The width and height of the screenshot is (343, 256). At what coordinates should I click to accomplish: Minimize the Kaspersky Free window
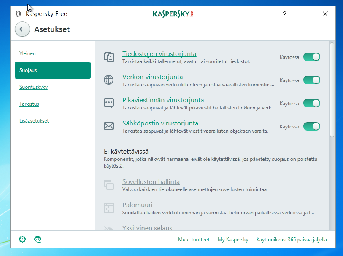point(305,14)
